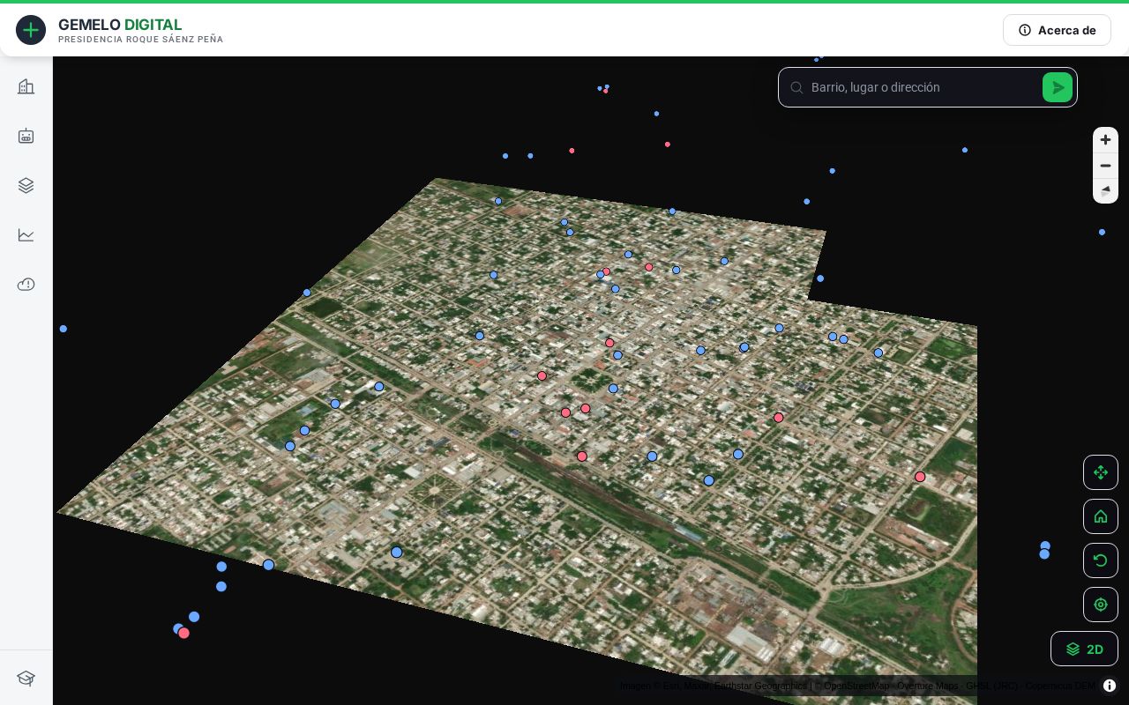Click the graduation cap tutorial icon
Image resolution: width=1129 pixels, height=705 pixels.
26,678
